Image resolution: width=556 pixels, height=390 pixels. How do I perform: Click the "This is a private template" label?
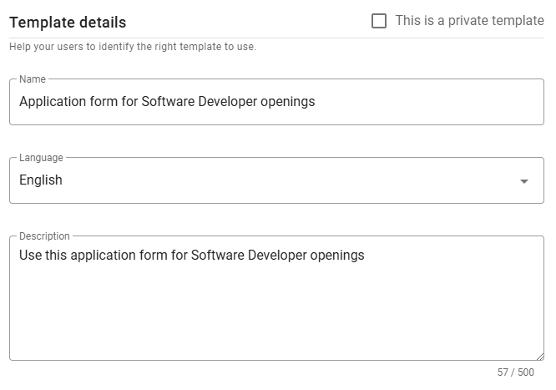469,21
